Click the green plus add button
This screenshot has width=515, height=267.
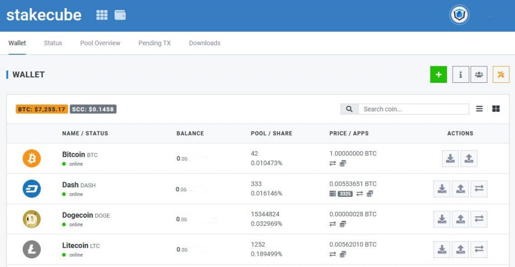coord(439,74)
